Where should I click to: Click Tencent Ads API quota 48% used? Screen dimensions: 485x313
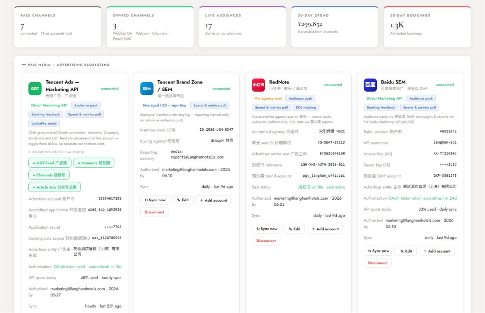(x=101, y=278)
